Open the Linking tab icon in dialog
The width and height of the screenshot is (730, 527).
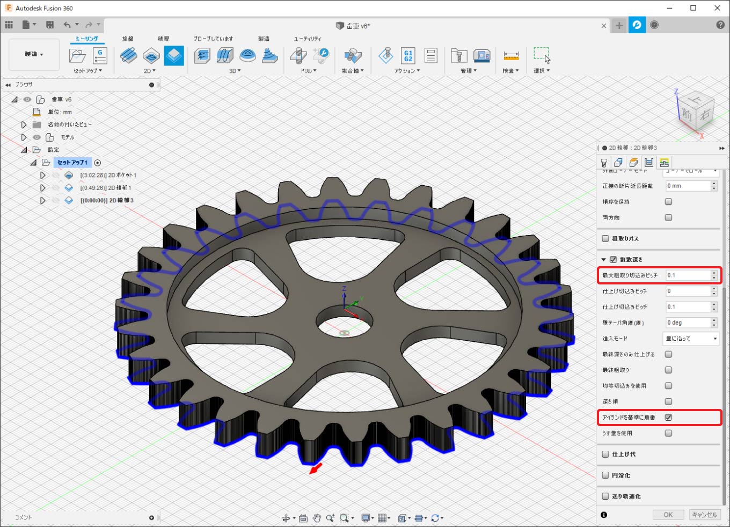(x=665, y=163)
